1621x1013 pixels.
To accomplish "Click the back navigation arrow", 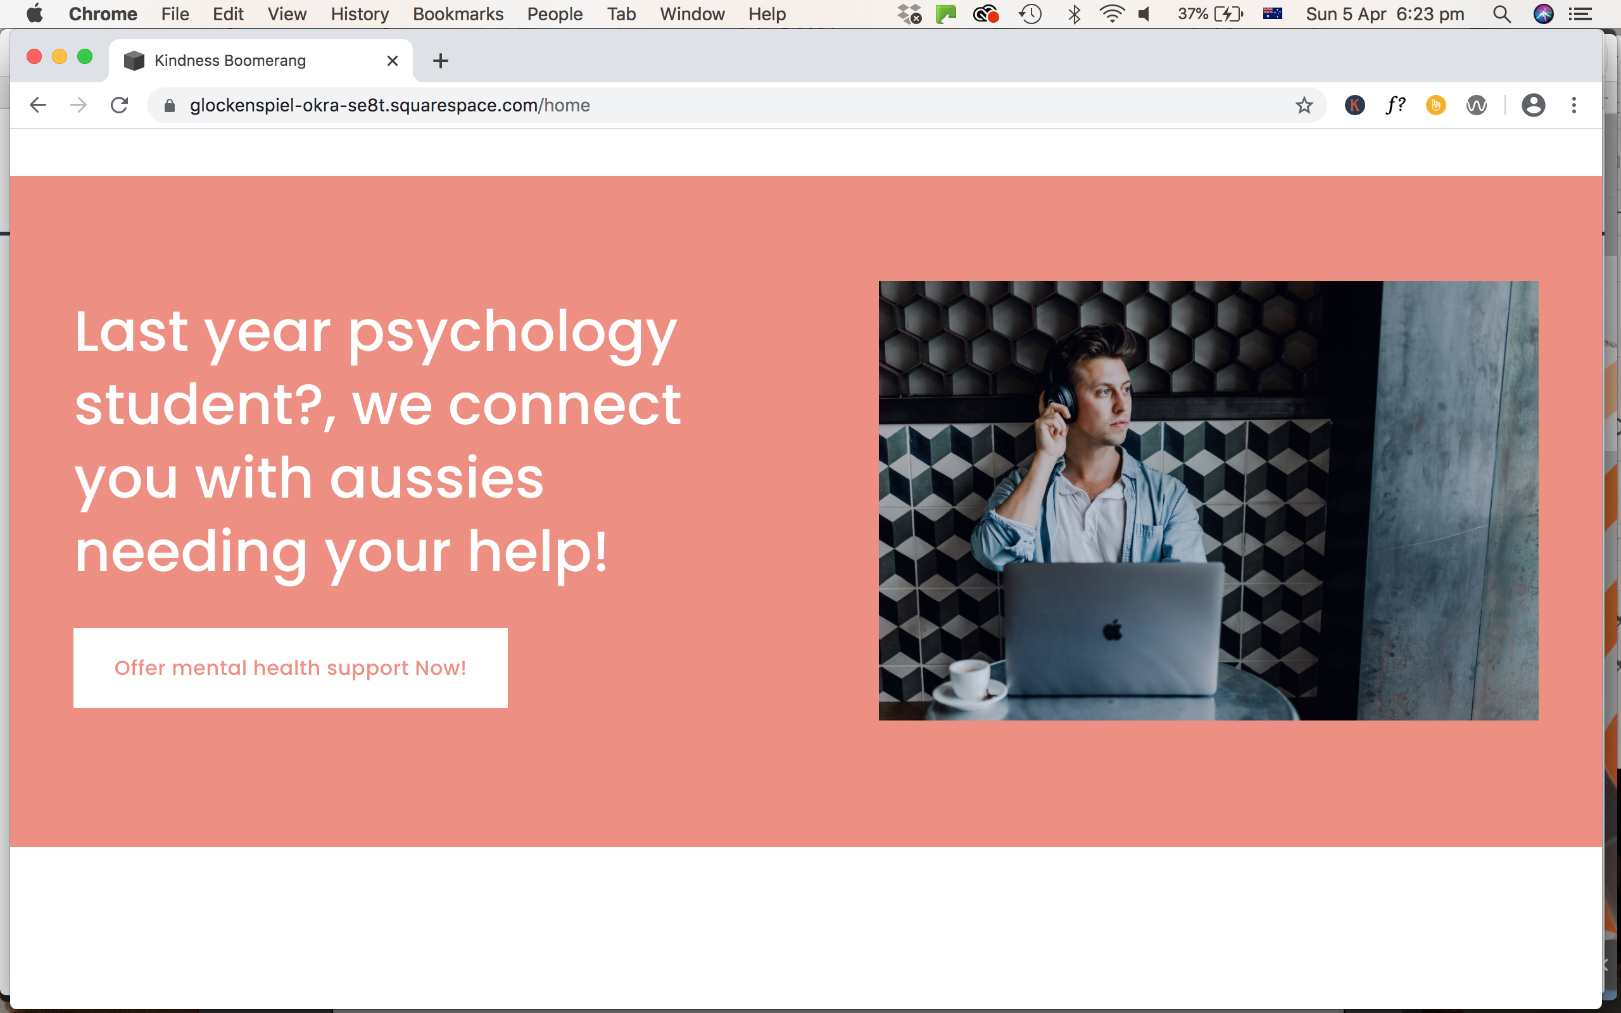I will point(37,104).
